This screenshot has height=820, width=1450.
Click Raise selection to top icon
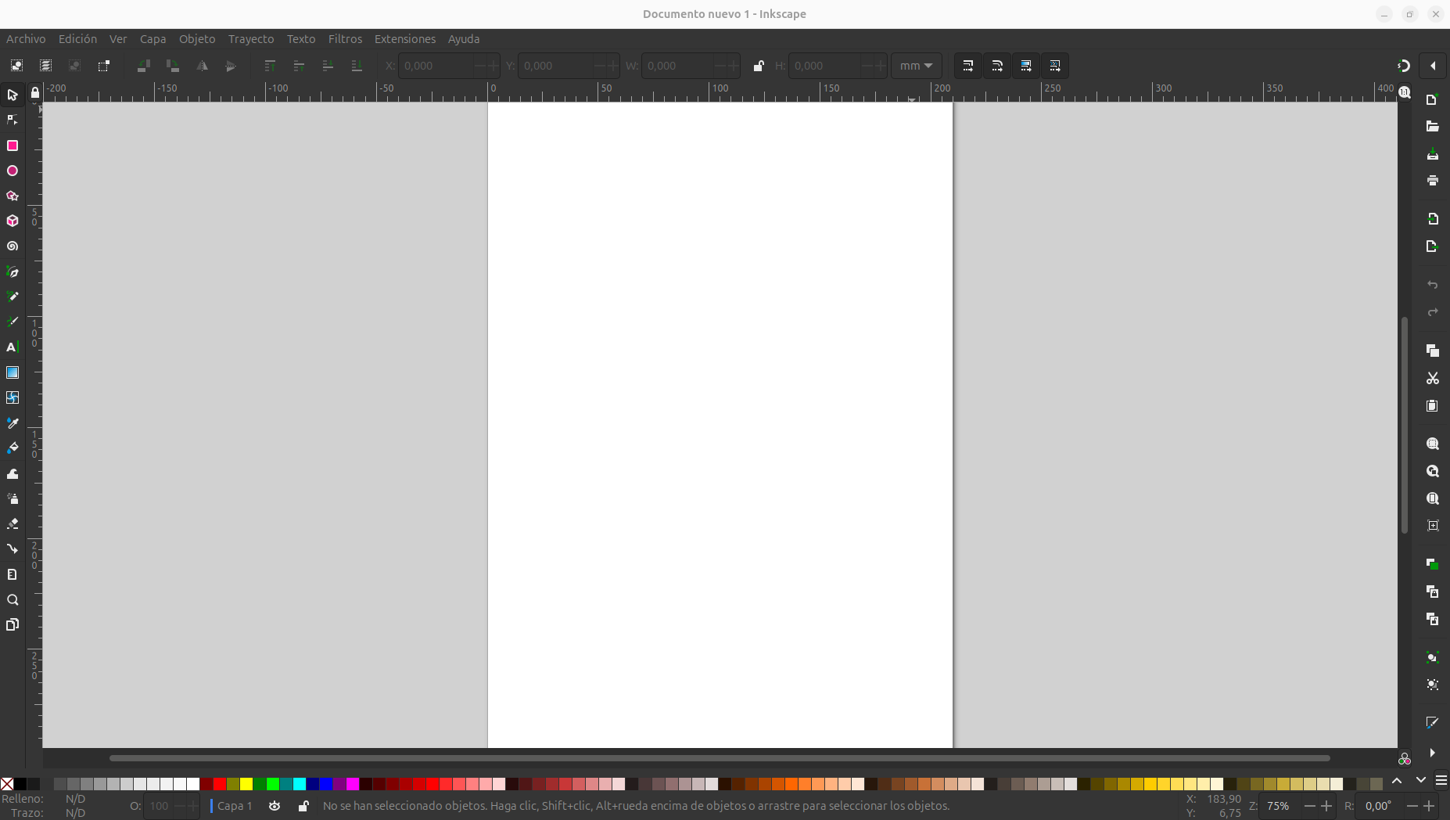pyautogui.click(x=270, y=66)
